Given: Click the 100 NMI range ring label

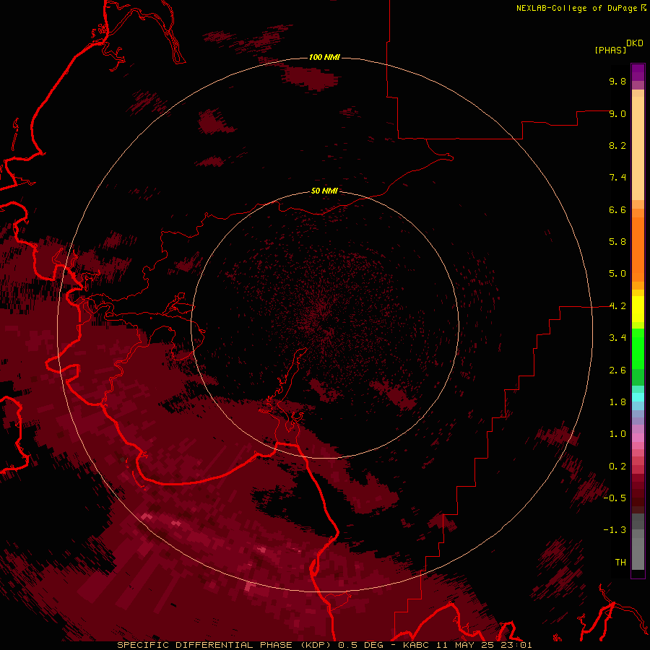Looking at the screenshot, I should pyautogui.click(x=324, y=57).
